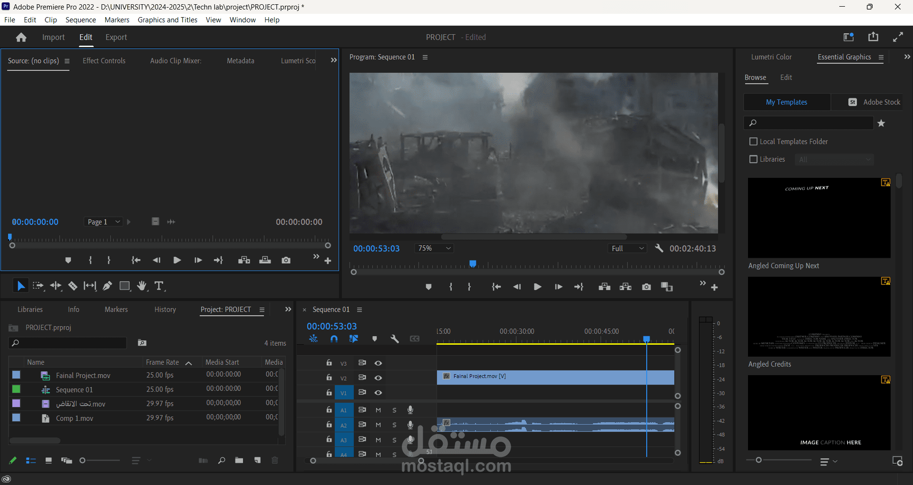
Task: Show overflow tabs in Source panel group
Action: pyautogui.click(x=333, y=60)
